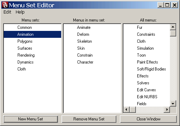180x126 pixels.
Task: Click the All menus scroll down arrow
Action: (x=173, y=103)
